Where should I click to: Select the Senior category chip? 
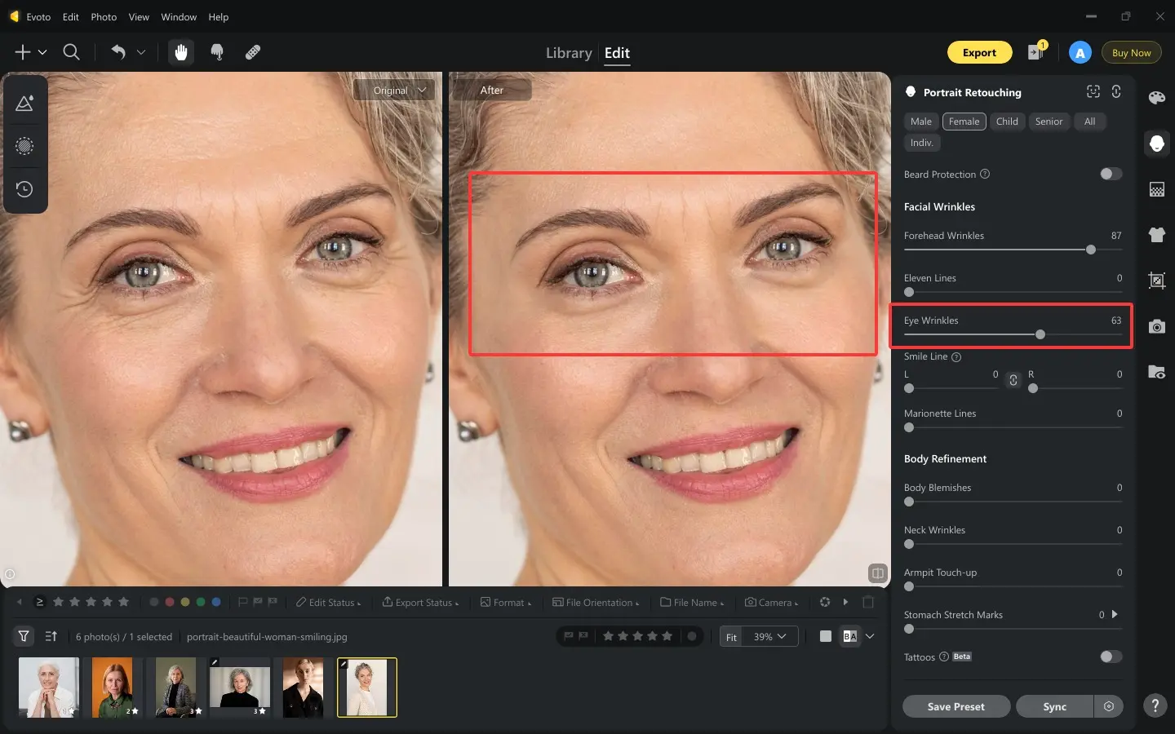(1049, 122)
